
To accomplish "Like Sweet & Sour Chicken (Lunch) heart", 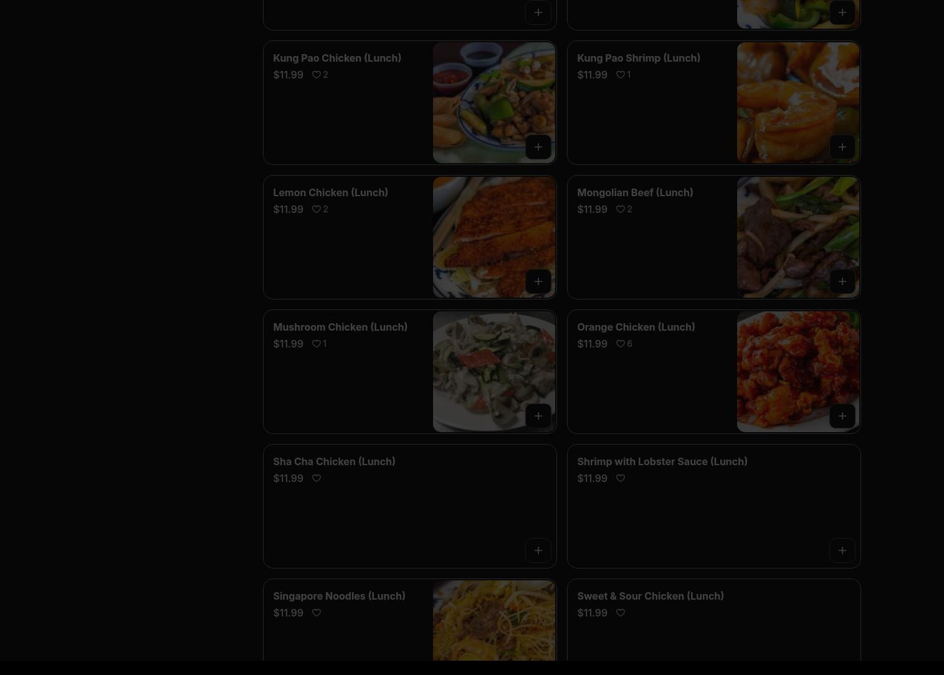I will tap(620, 613).
